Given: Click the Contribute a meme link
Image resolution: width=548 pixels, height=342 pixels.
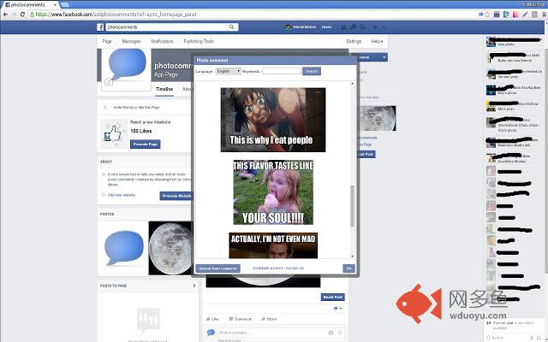Looking at the screenshot, I should tap(268, 268).
